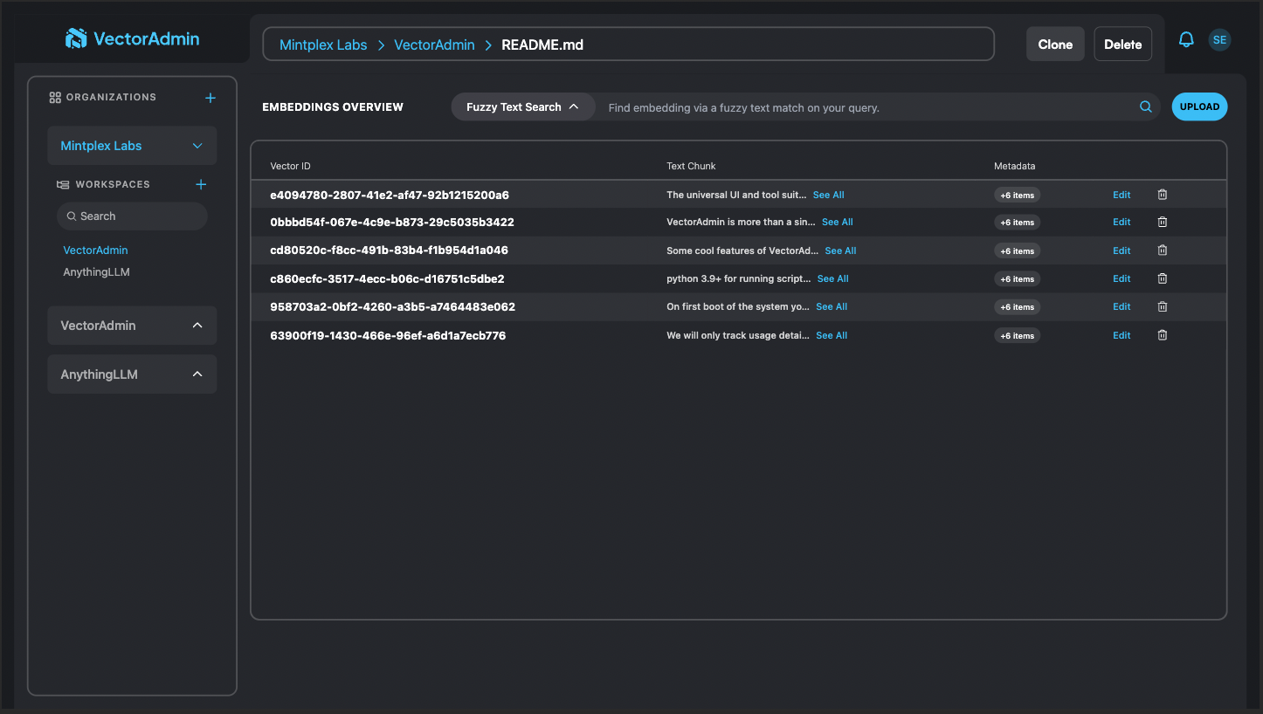This screenshot has height=714, width=1263.
Task: Delete embedding e4094780 via trash icon
Action: click(x=1163, y=195)
